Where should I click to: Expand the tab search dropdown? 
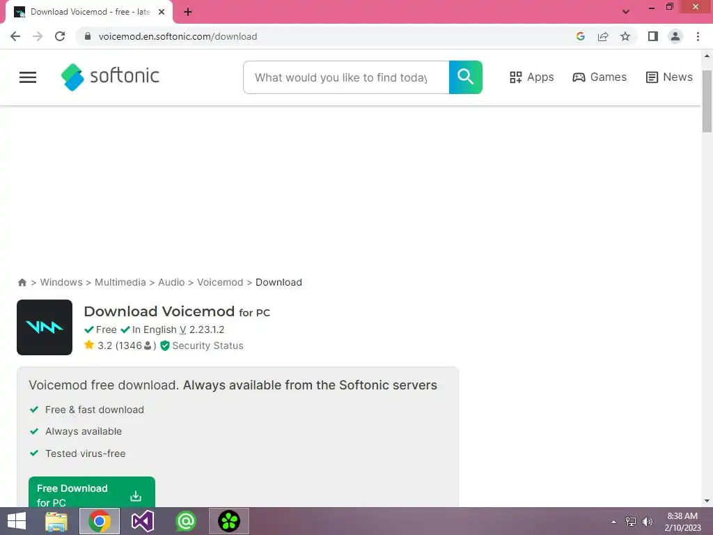tap(626, 12)
